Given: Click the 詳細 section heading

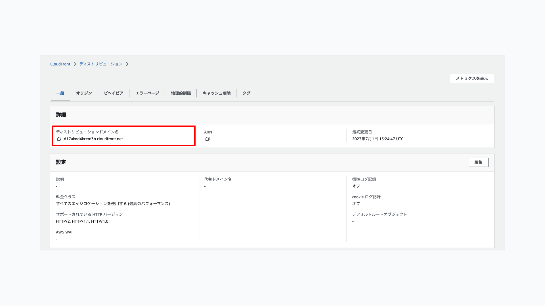Looking at the screenshot, I should tap(61, 115).
